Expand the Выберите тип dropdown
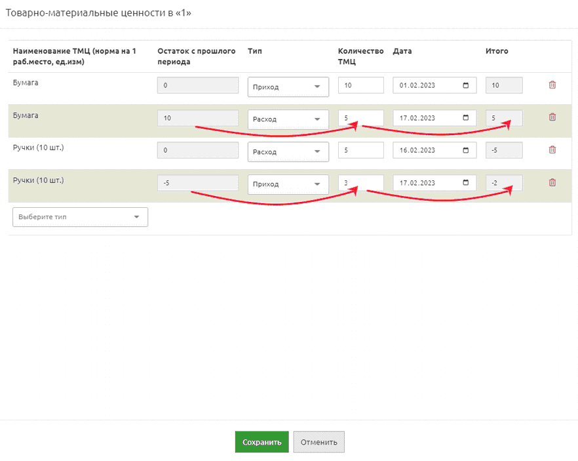Screen dimensions: 578x461 click(81, 217)
